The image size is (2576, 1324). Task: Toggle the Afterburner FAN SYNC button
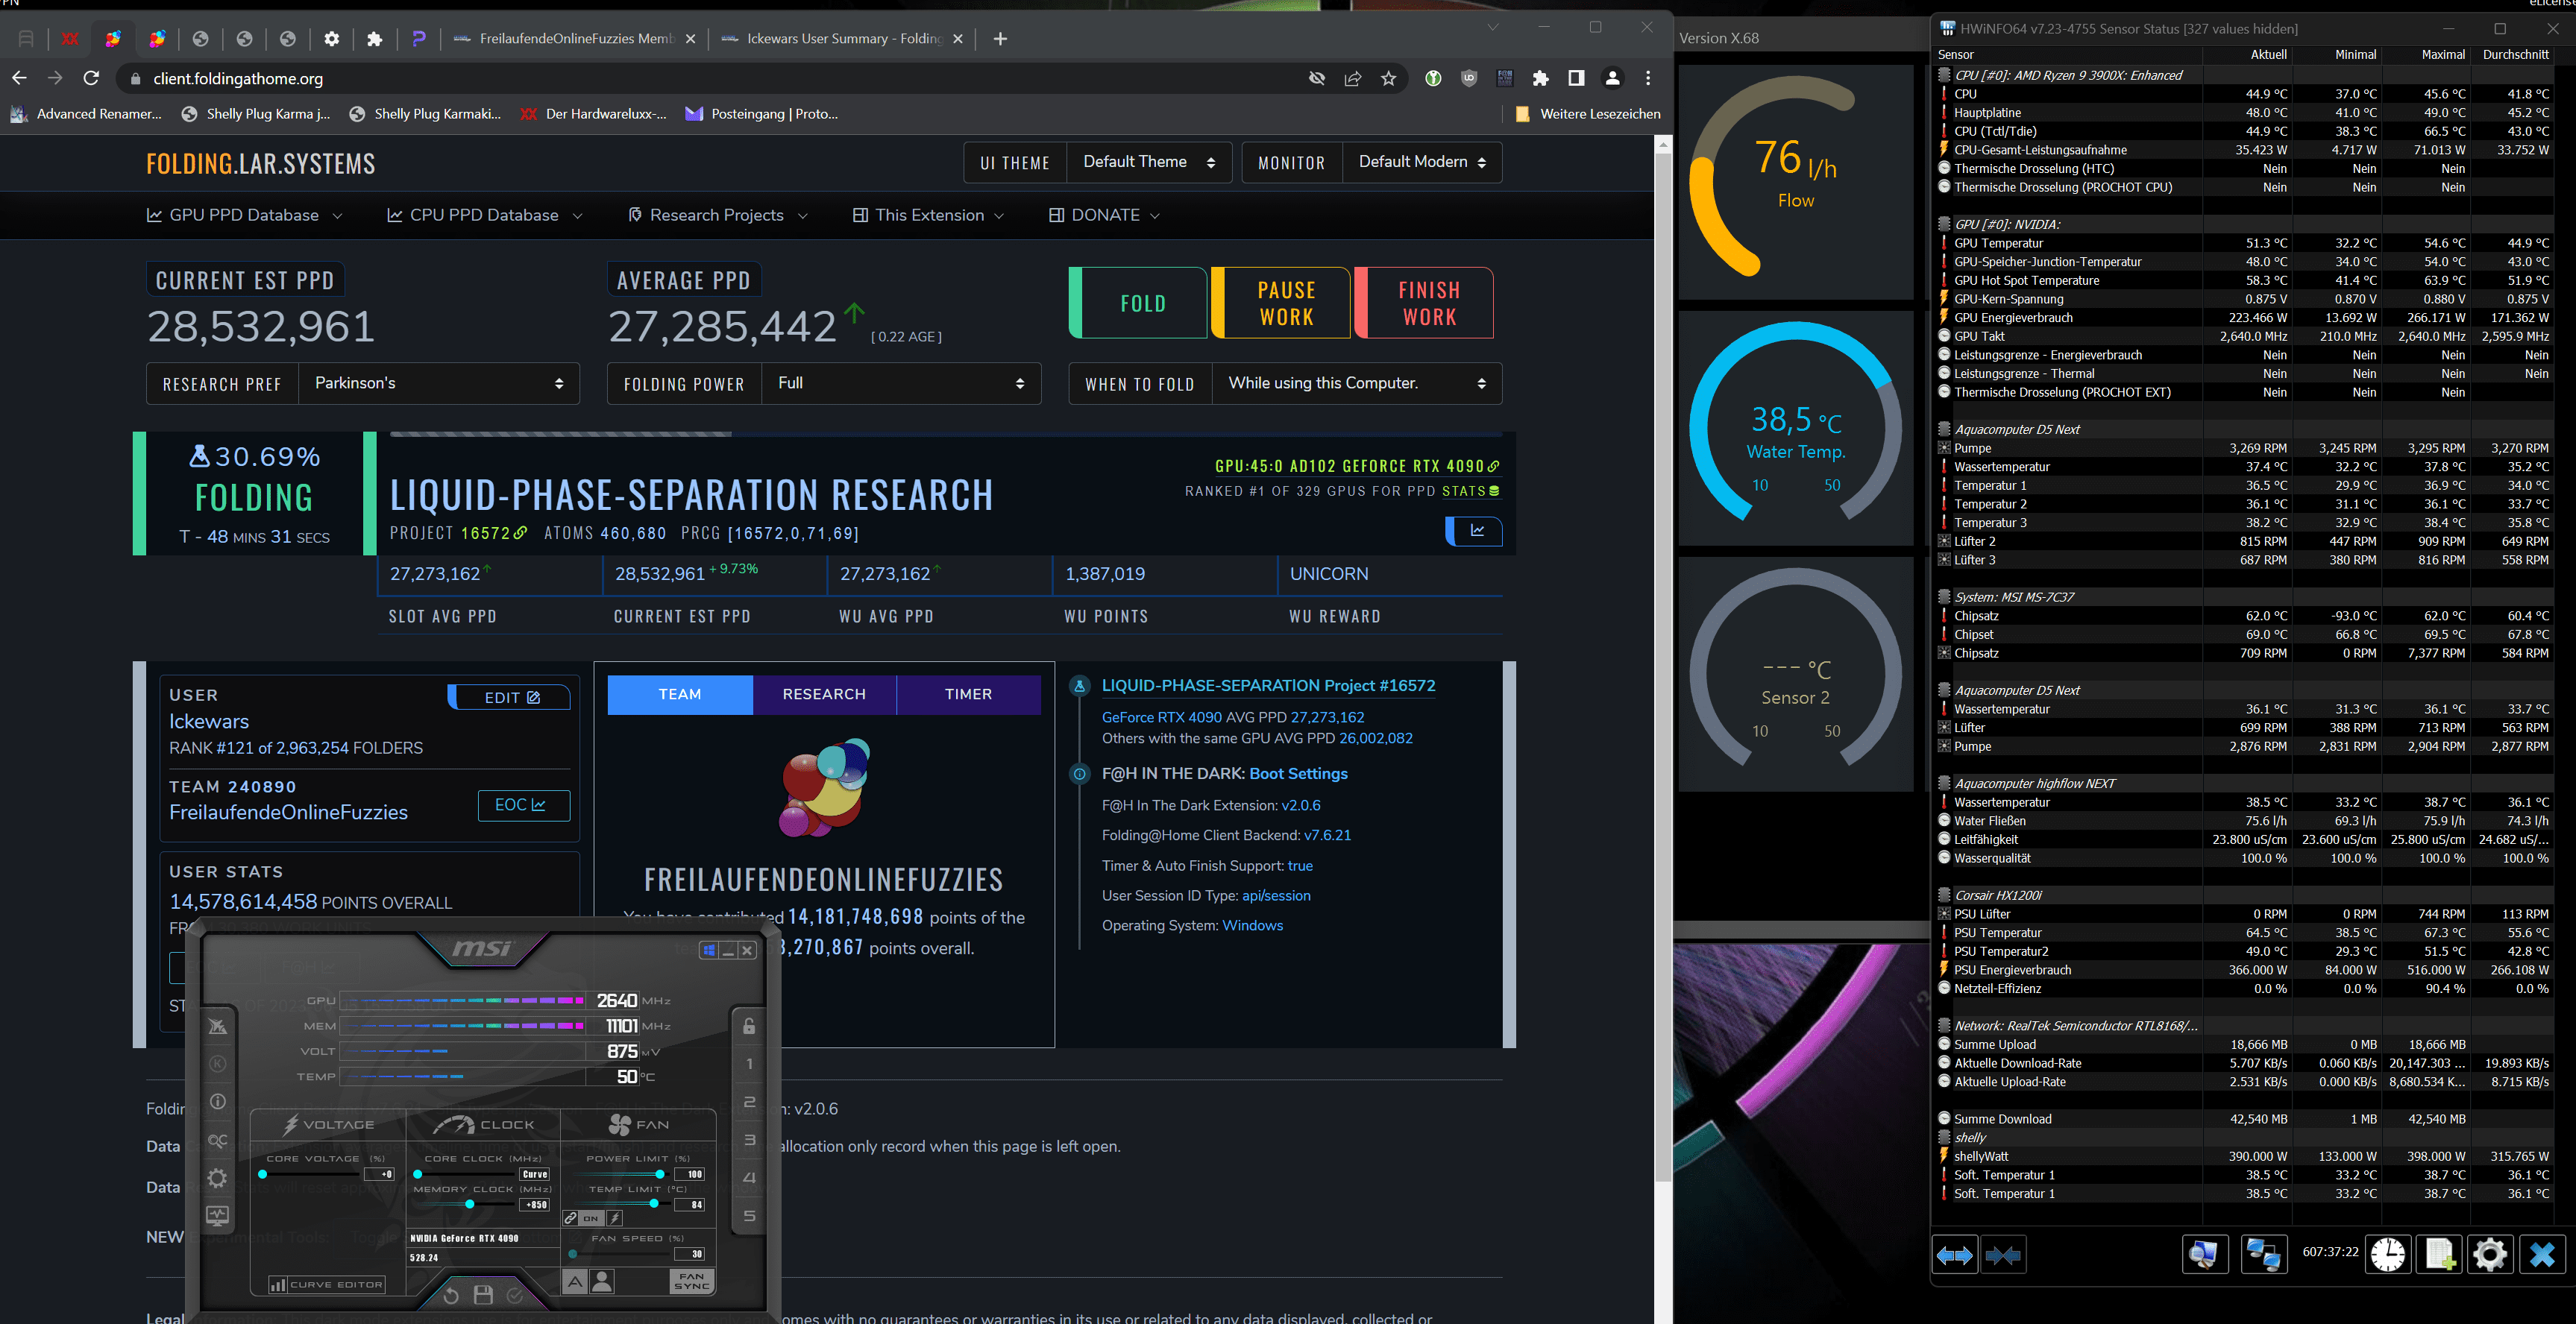[692, 1281]
